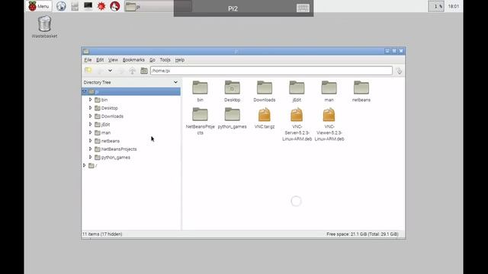Viewport: 488px width, 274px height.
Task: Select the VNC-Server-5.2.3-Linux-ARM.deb package icon
Action: pos(297,115)
